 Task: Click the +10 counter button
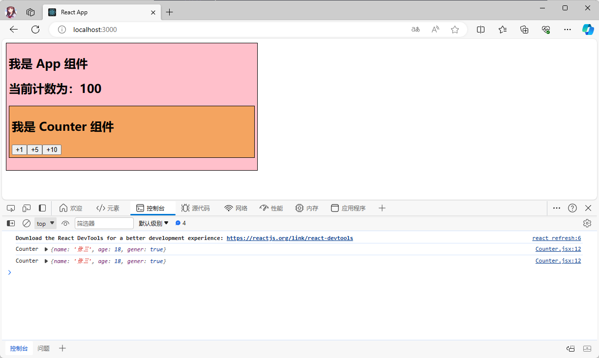(x=52, y=149)
